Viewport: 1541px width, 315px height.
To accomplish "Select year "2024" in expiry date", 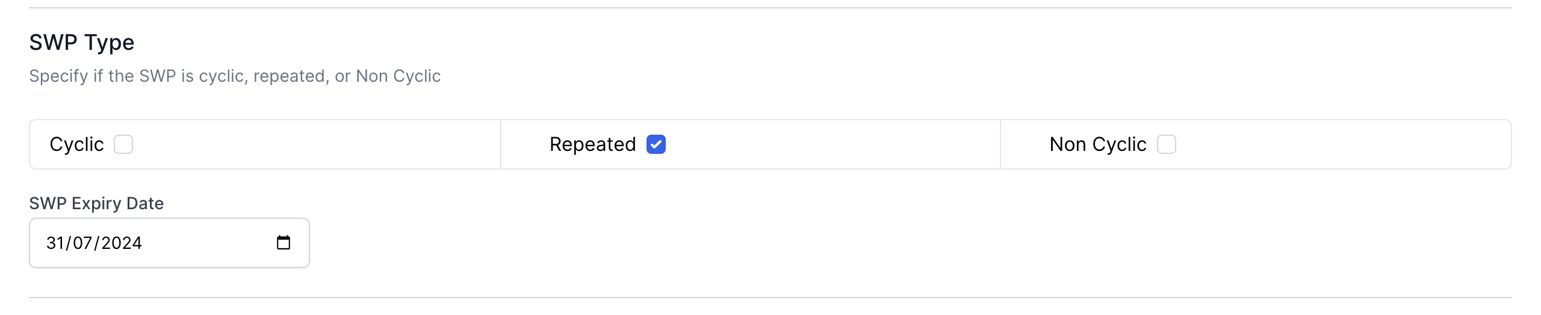I will 122,243.
